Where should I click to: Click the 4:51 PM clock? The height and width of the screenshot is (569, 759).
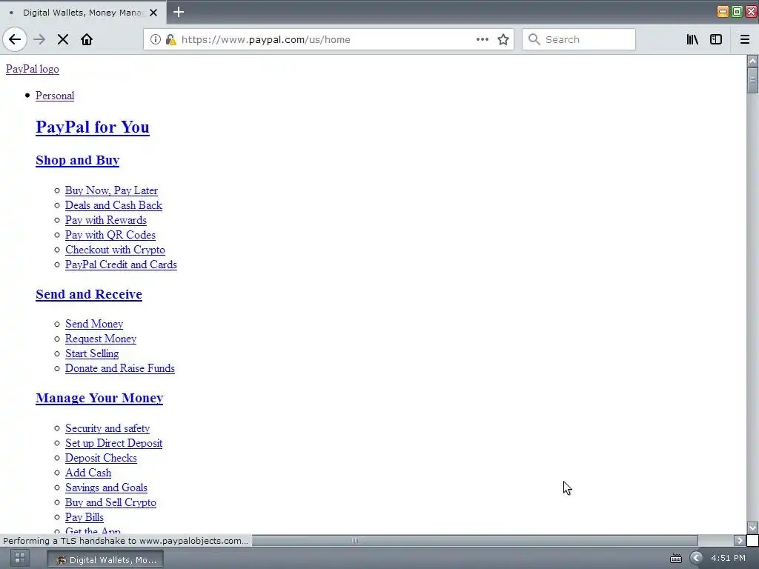(728, 559)
